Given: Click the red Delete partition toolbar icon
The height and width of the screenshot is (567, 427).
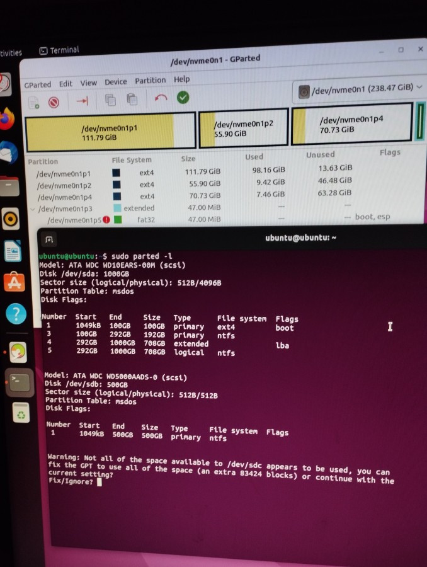Looking at the screenshot, I should pyautogui.click(x=54, y=102).
